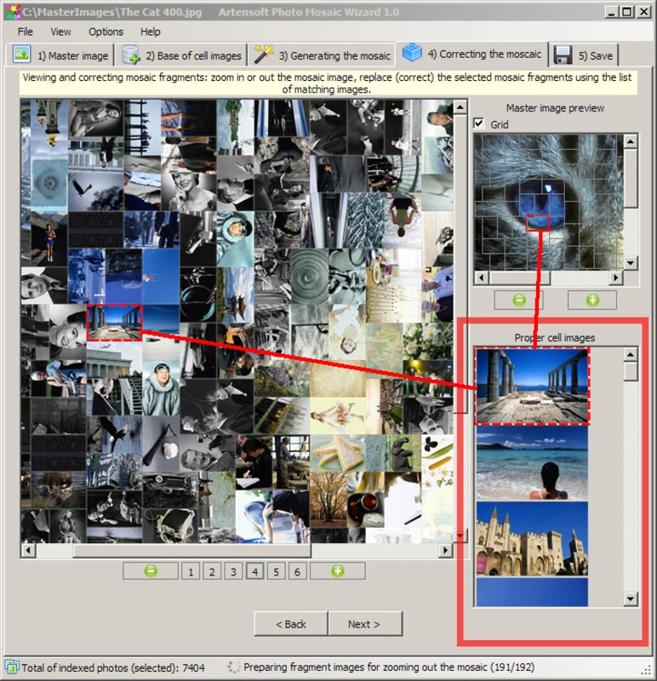This screenshot has height=681, width=657.
Task: Switch to 2) Base of cell images tab
Action: (181, 55)
